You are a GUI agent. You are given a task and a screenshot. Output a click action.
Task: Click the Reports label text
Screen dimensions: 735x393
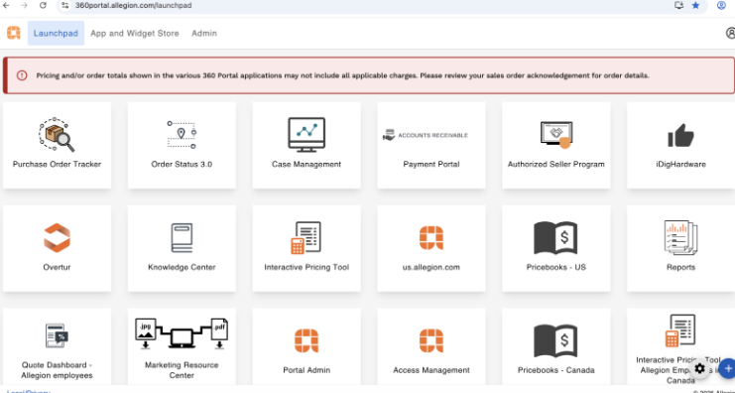coord(680,267)
